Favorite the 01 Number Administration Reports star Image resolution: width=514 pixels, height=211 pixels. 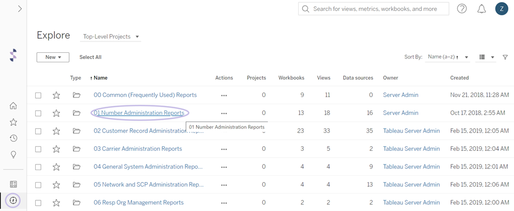coord(56,113)
